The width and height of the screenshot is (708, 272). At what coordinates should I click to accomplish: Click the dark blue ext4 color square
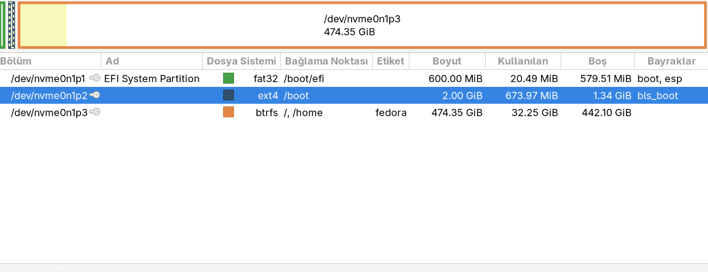pos(229,96)
